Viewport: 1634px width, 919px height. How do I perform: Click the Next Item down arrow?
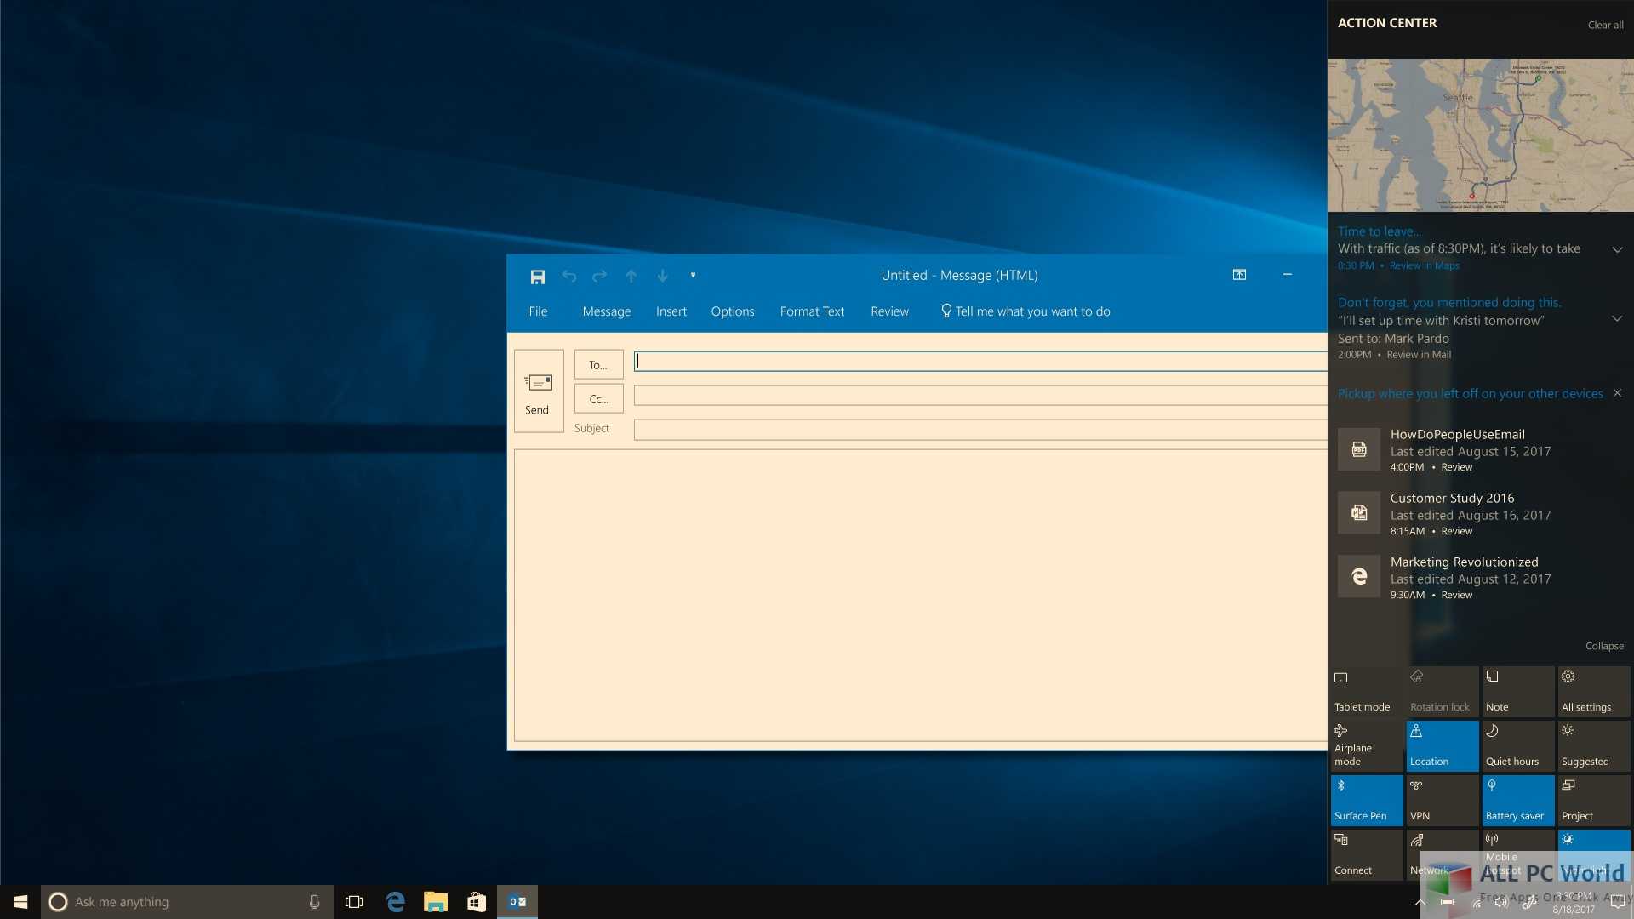(662, 276)
